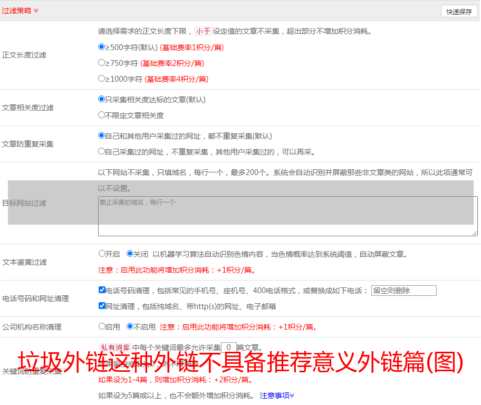Focus the 禁止采集的域名 textarea

288,216
